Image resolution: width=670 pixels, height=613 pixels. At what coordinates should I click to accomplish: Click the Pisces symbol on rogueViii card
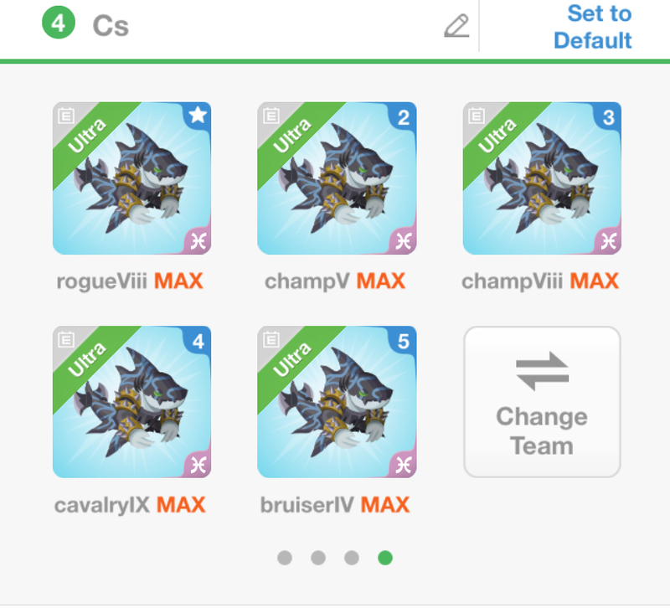click(x=198, y=241)
